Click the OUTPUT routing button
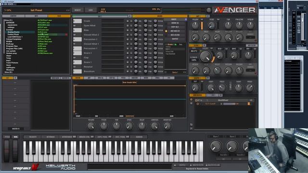The height and width of the screenshot is (173, 308). click(175, 39)
